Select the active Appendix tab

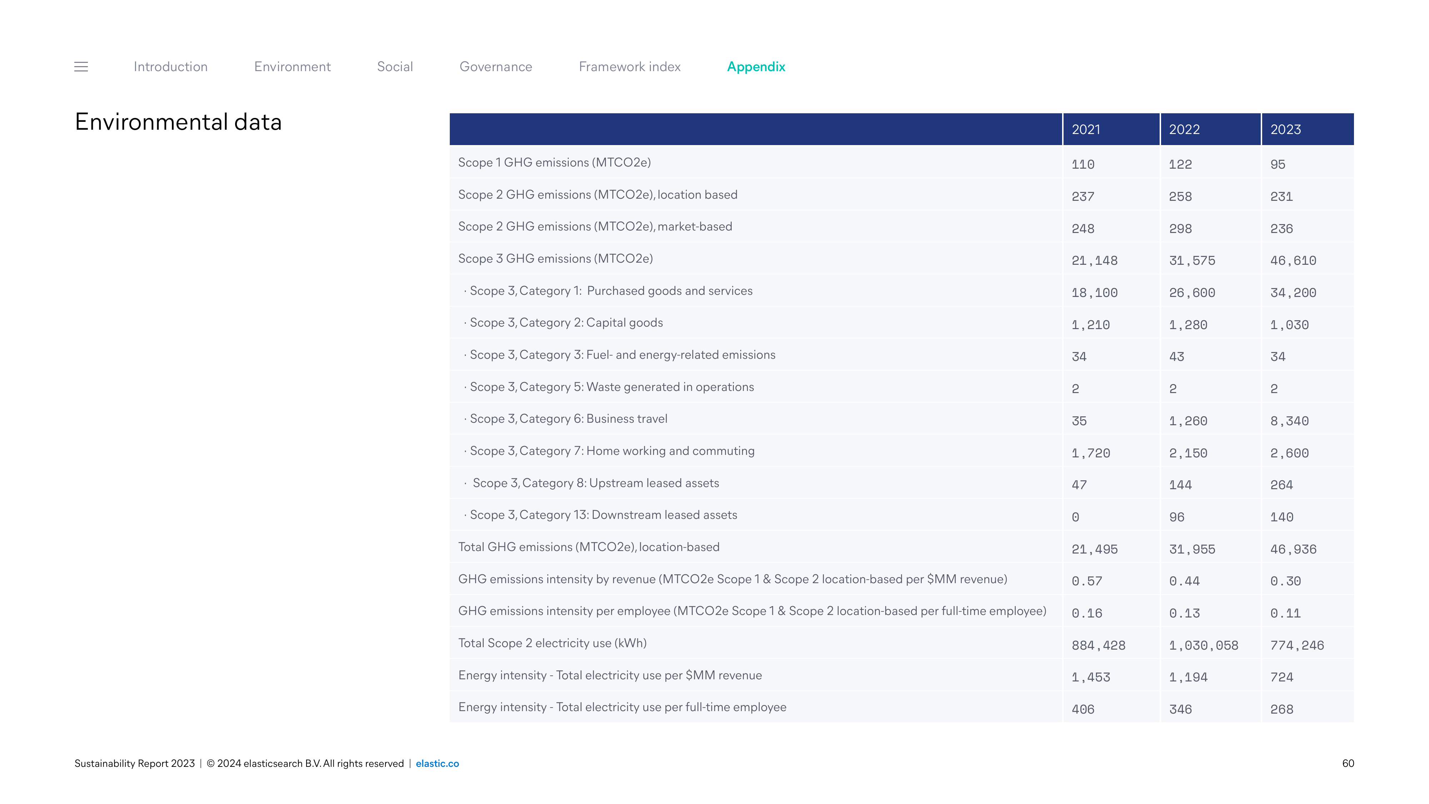pos(756,66)
